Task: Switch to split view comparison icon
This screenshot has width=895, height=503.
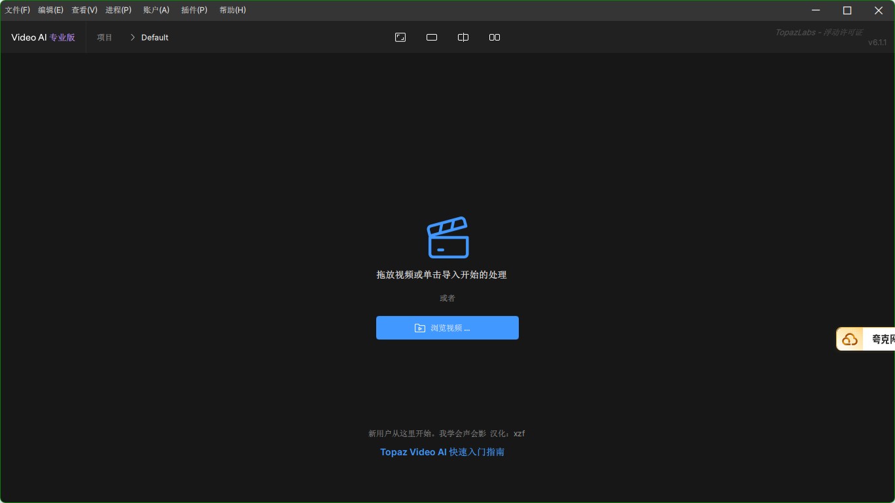Action: pyautogui.click(x=463, y=37)
